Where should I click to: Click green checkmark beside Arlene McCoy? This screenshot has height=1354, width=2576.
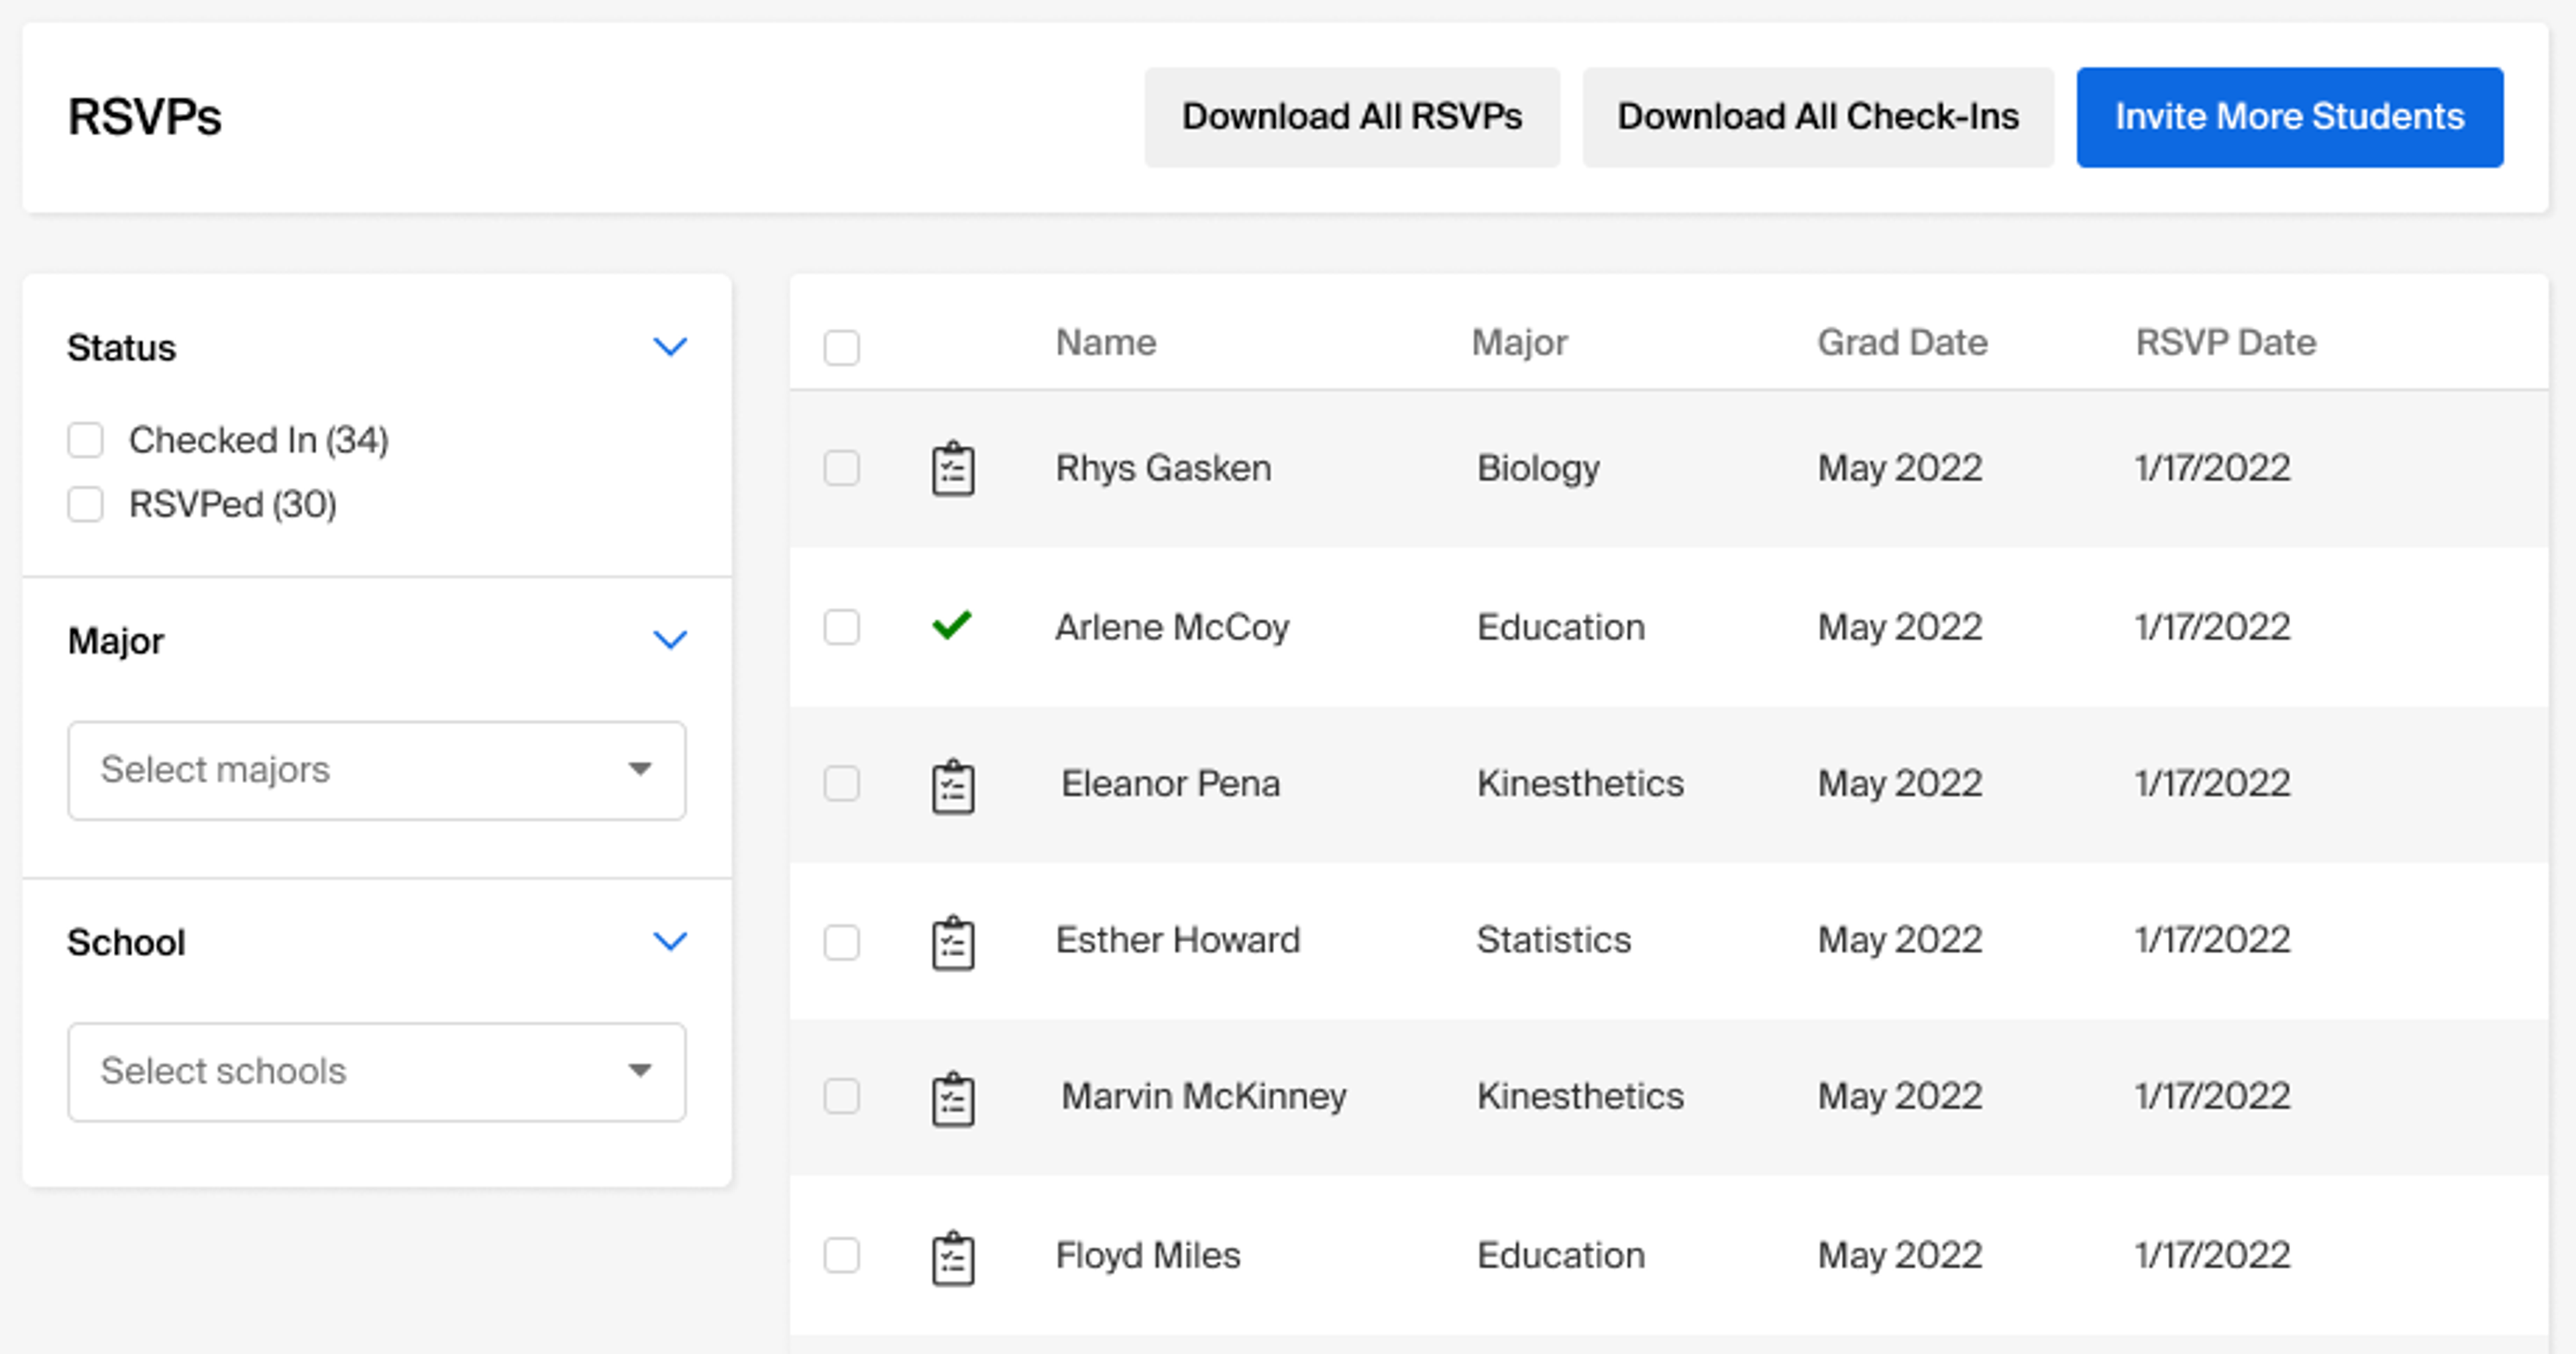point(951,626)
